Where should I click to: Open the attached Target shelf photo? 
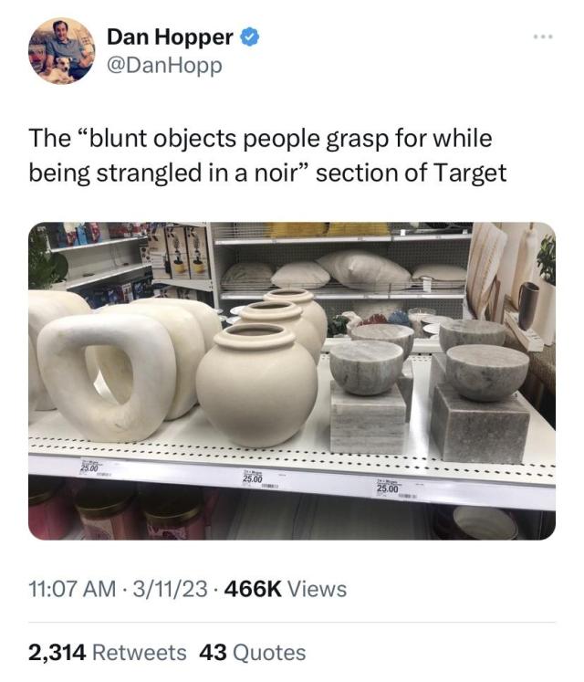pyautogui.click(x=292, y=381)
